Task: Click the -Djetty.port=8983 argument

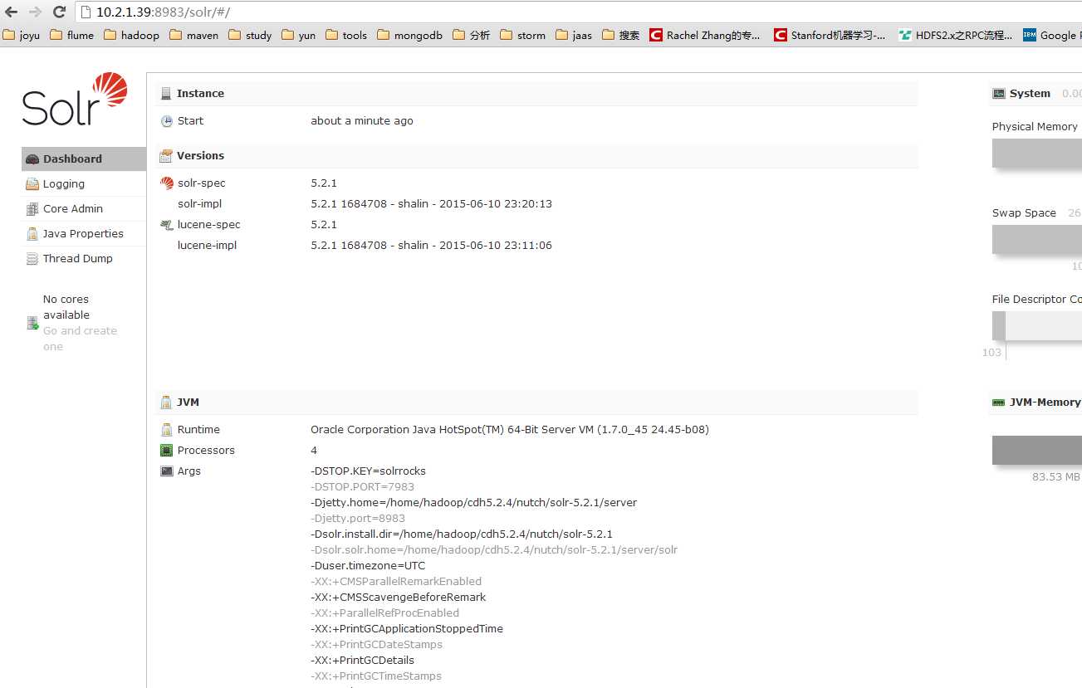Action: (x=358, y=518)
